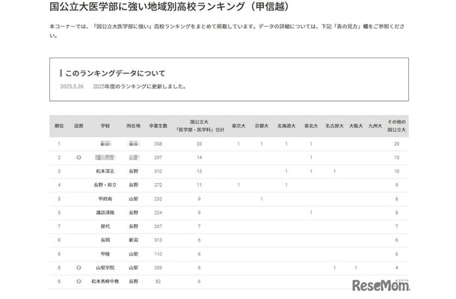This screenshot has height=299, width=456.
Task: Click the その他の国公立大 column header
Action: point(396,126)
